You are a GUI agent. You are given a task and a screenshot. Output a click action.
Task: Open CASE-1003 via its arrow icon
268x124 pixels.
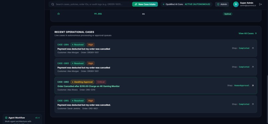[x=253, y=67]
